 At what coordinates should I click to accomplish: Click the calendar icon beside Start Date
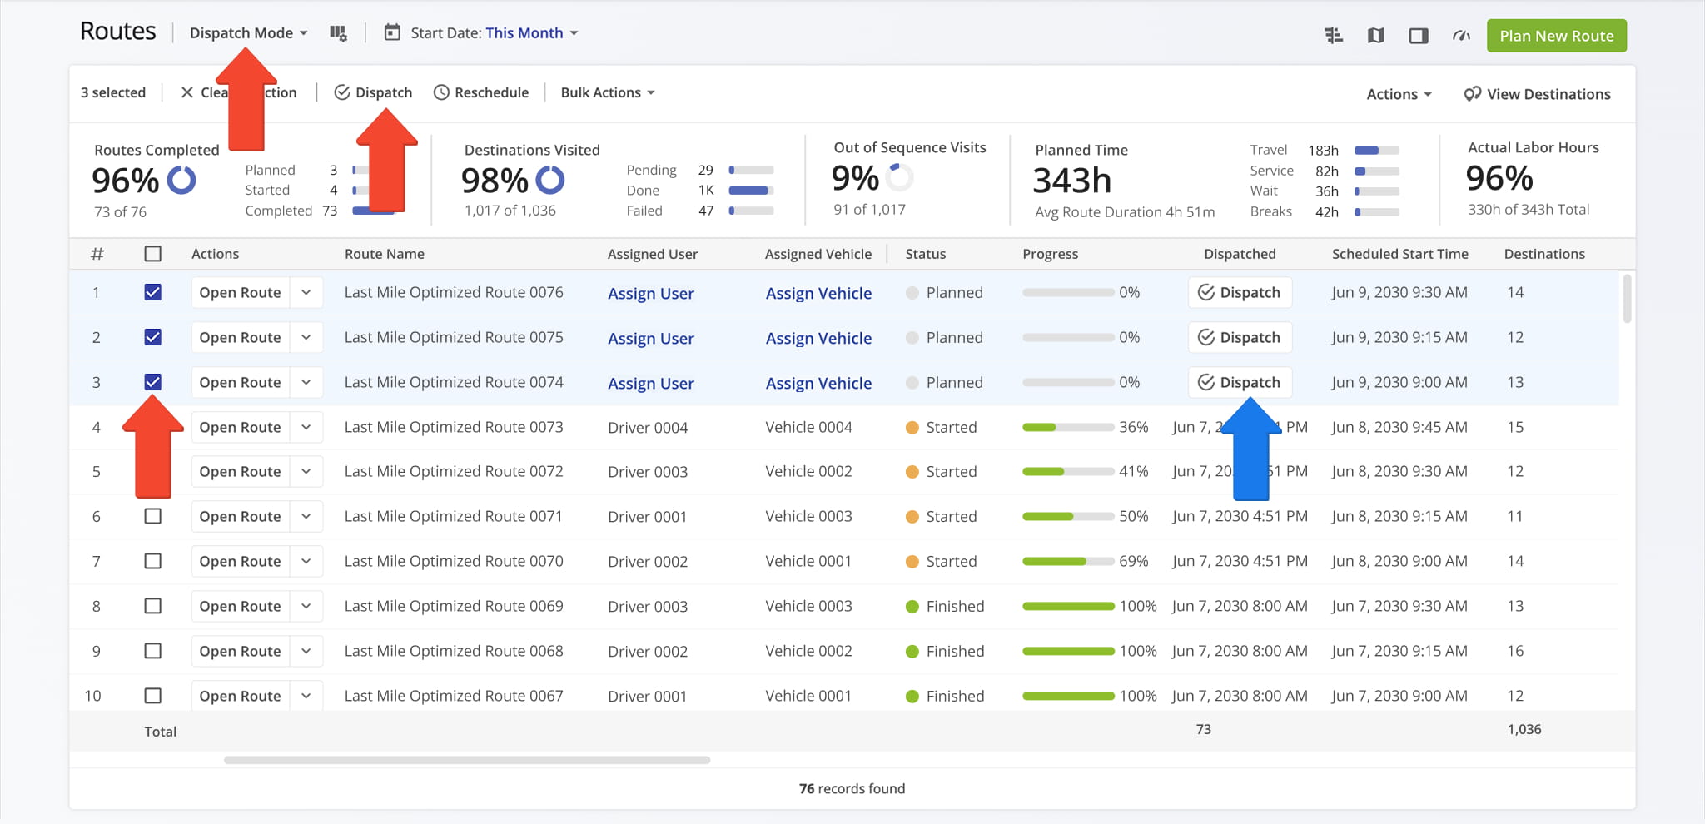click(391, 32)
